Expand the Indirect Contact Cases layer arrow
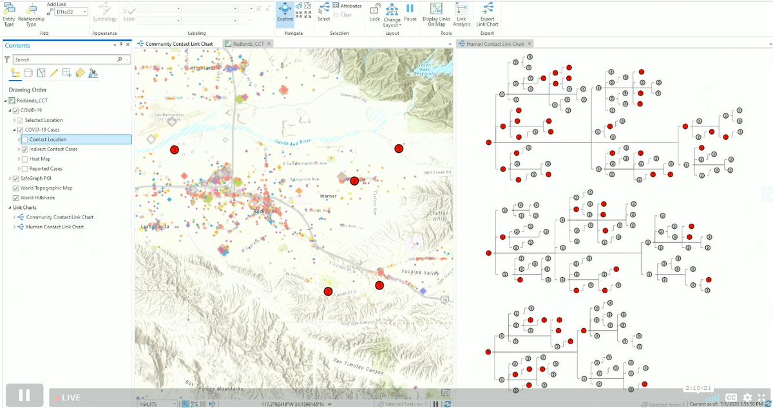Screen dimensions: 773x408 coord(18,149)
